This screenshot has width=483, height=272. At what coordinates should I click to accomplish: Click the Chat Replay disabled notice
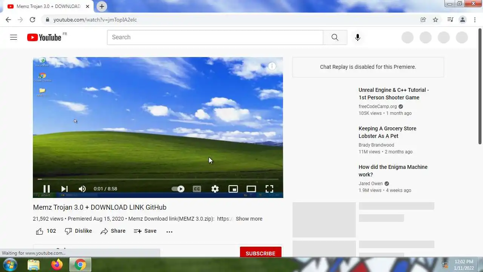(368, 67)
